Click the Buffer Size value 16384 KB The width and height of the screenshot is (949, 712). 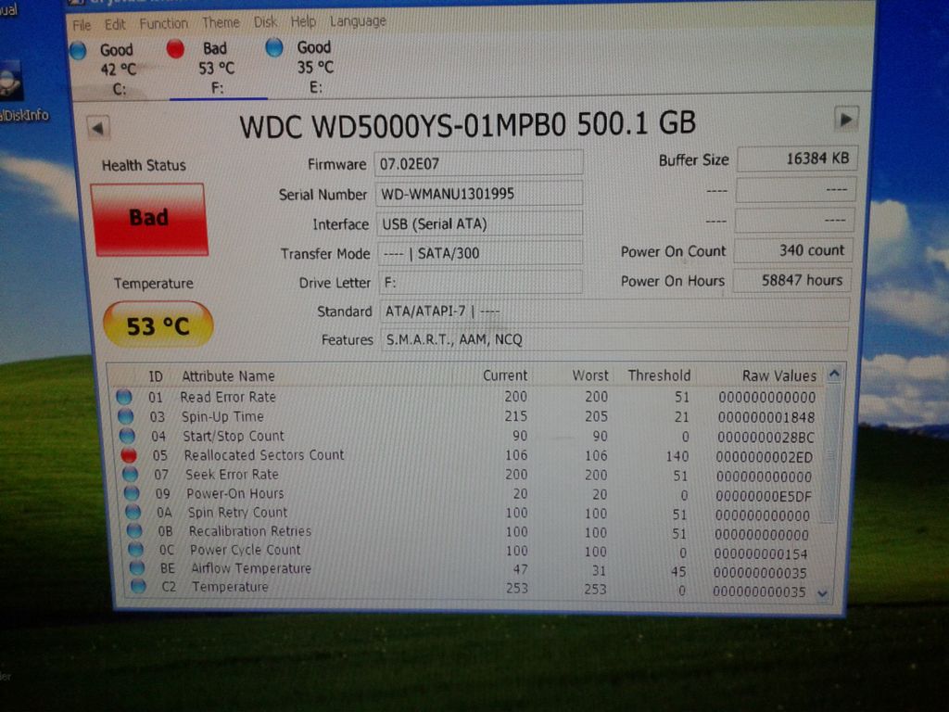797,159
